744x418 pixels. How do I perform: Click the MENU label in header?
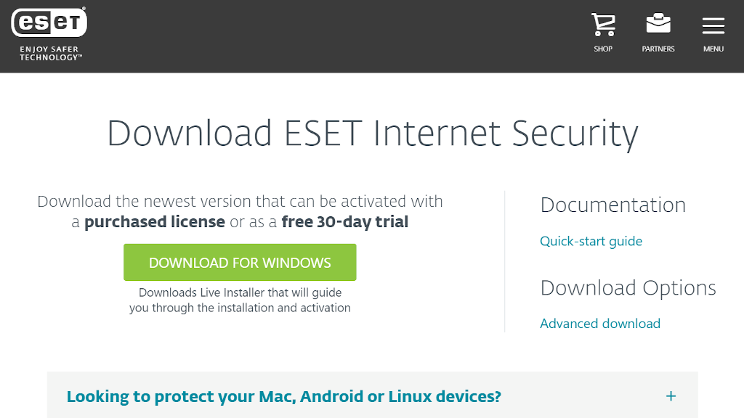click(713, 49)
